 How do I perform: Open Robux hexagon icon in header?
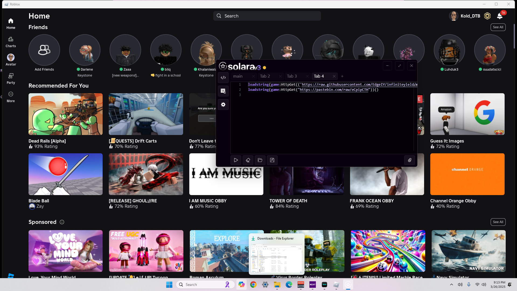coord(487,16)
